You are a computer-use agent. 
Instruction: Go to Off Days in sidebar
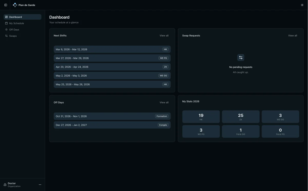click(x=14, y=30)
